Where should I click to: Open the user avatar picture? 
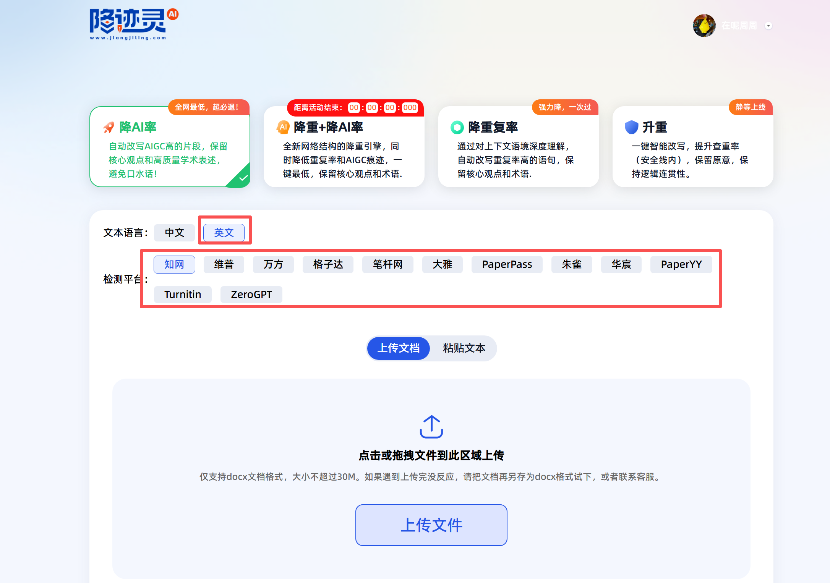pos(704,26)
